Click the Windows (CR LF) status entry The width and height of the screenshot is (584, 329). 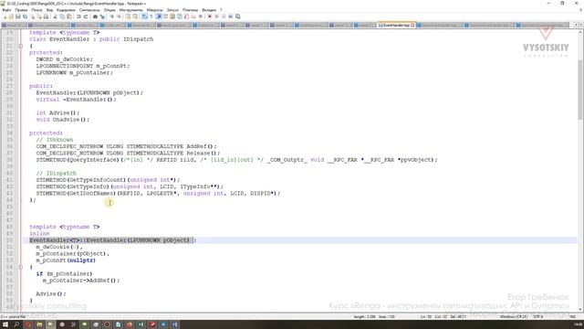514,317
